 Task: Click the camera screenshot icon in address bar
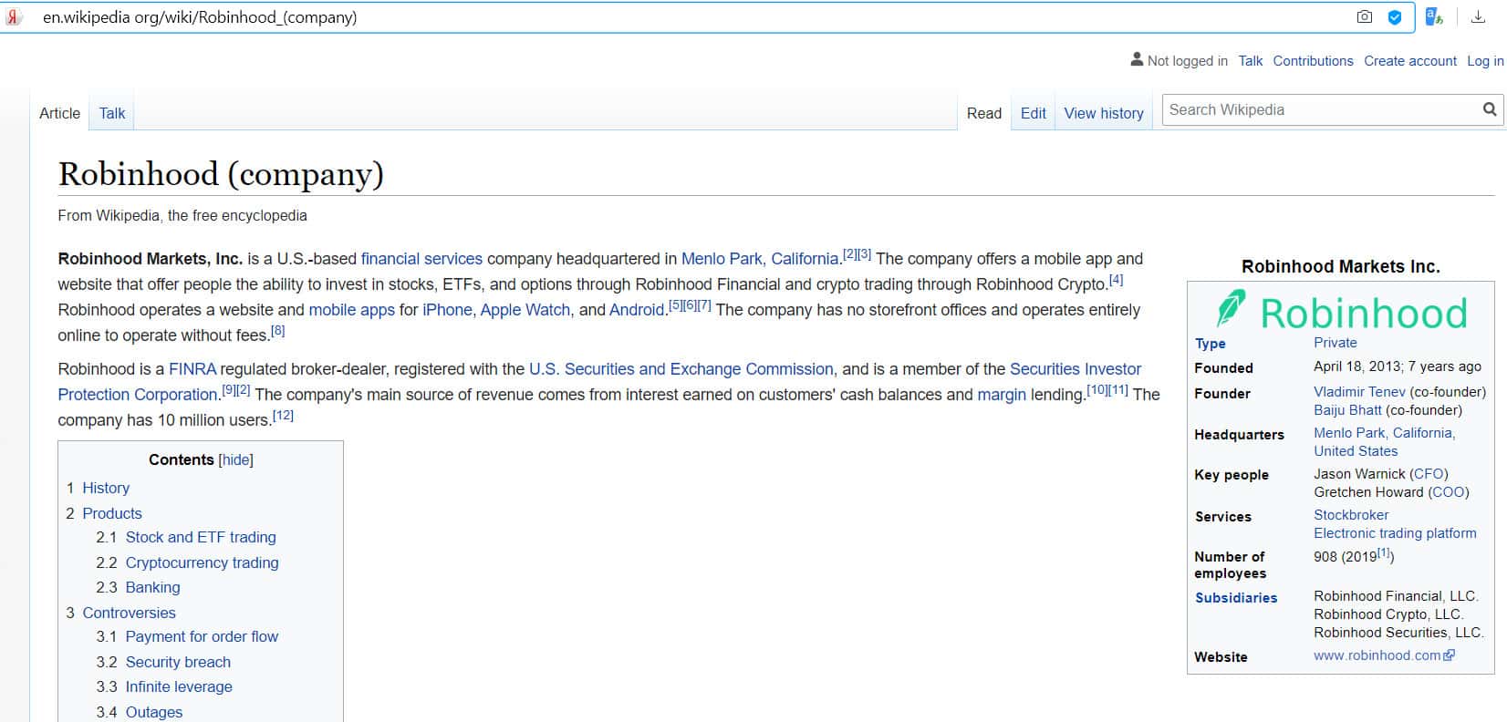(1365, 16)
